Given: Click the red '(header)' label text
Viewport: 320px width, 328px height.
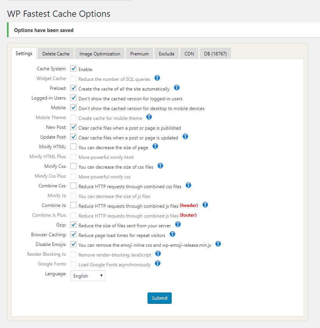Looking at the screenshot, I should click(189, 205).
